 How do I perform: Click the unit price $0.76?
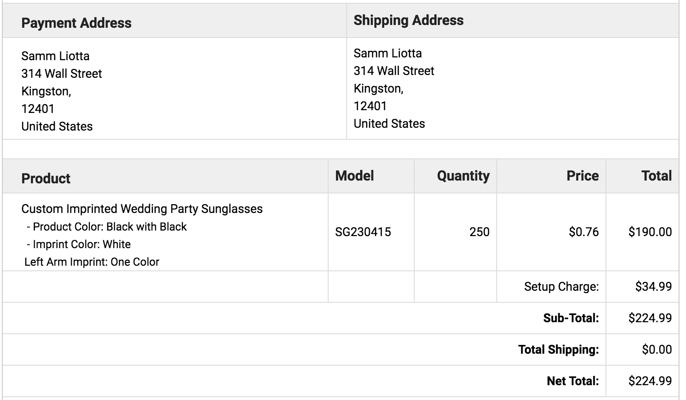(x=584, y=232)
